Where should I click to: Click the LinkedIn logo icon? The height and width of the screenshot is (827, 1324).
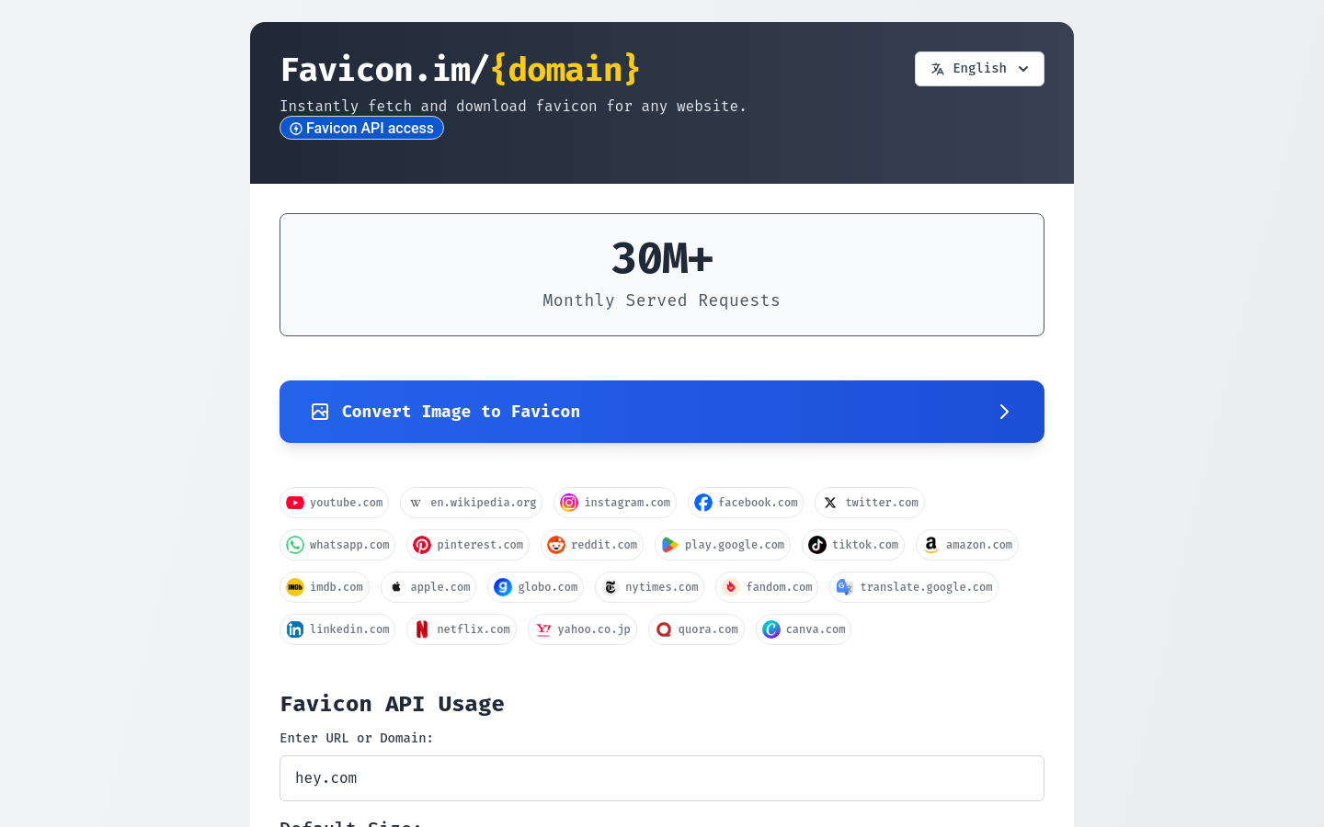point(295,629)
